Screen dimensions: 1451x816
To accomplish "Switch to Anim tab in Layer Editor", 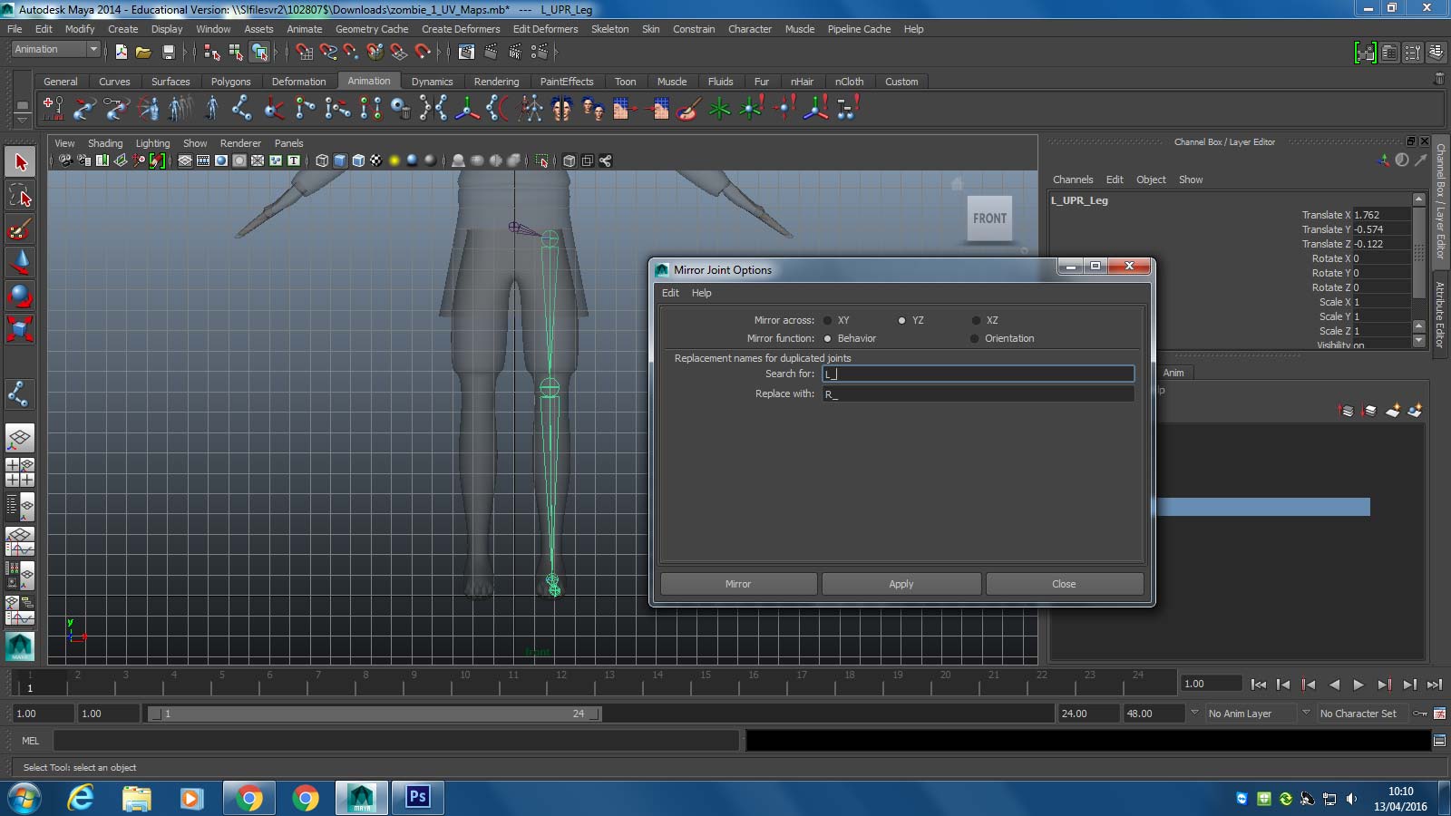I will (x=1173, y=373).
